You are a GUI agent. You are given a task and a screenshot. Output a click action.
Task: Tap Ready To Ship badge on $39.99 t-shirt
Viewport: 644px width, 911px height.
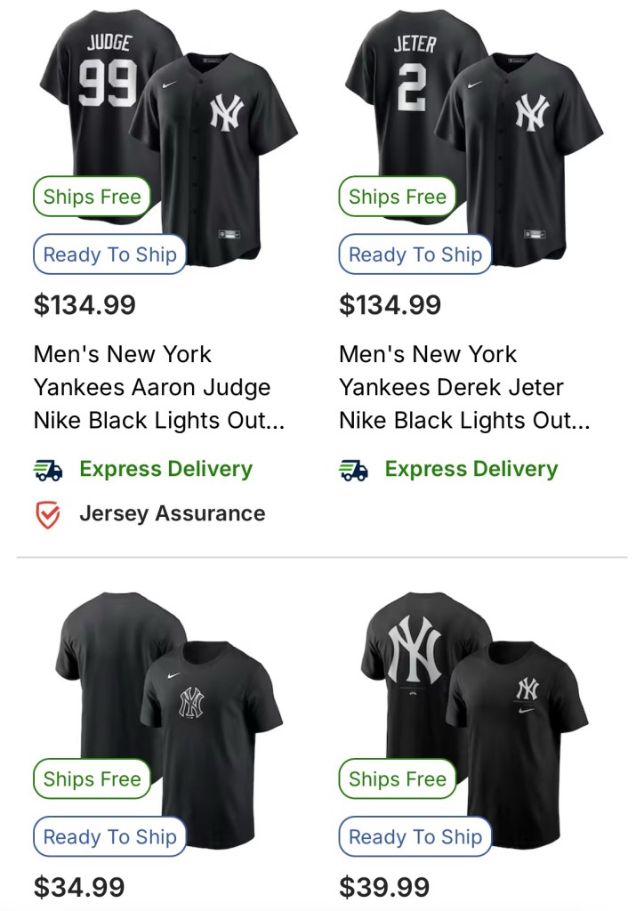point(415,837)
